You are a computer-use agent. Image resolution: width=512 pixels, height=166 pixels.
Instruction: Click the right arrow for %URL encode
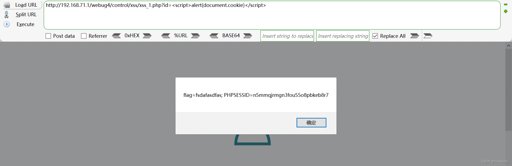pyautogui.click(x=195, y=36)
